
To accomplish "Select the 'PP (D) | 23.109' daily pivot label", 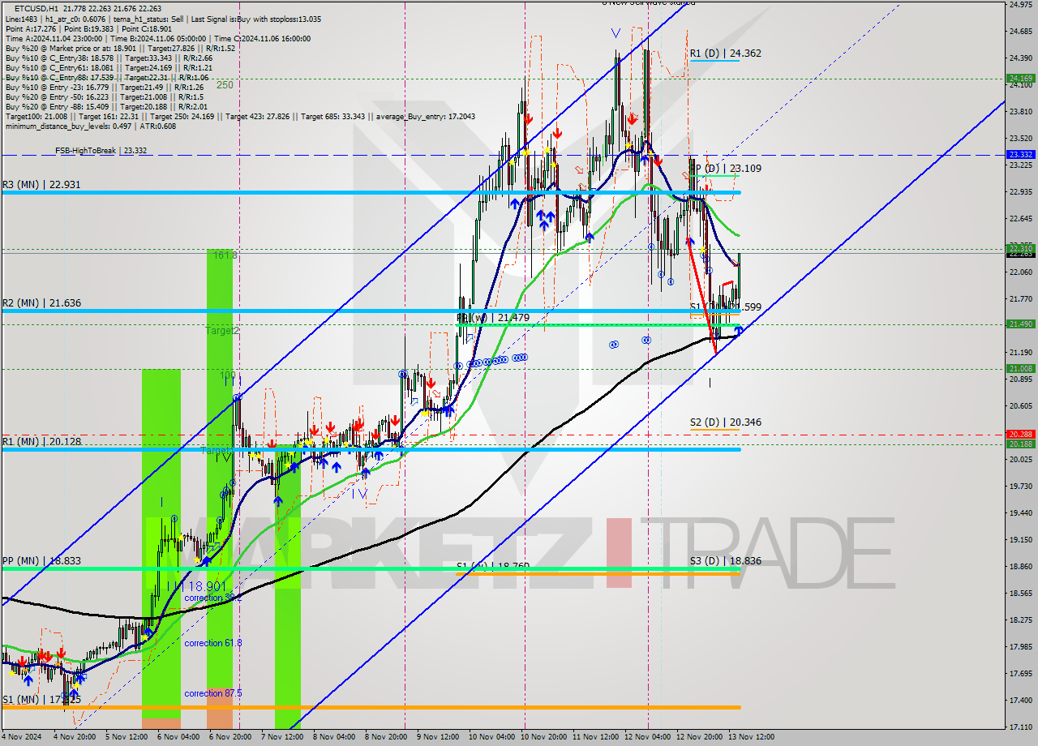I will coord(726,169).
